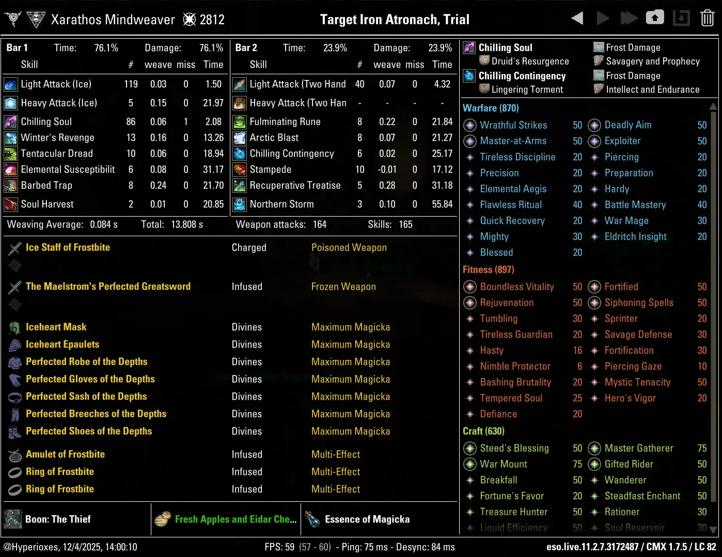Go to the previous fight arrow
722x557 pixels.
point(577,19)
